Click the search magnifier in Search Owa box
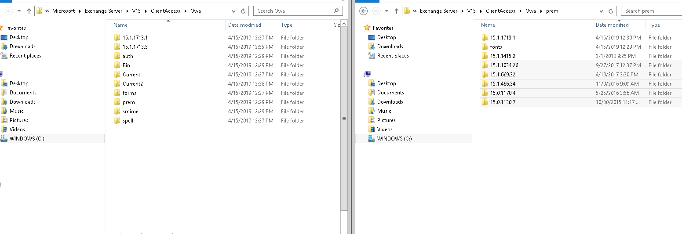This screenshot has width=682, height=234. click(x=336, y=11)
